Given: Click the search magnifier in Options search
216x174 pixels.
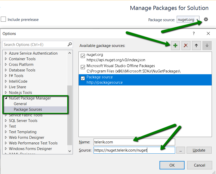Looking at the screenshot, I should (70, 44).
